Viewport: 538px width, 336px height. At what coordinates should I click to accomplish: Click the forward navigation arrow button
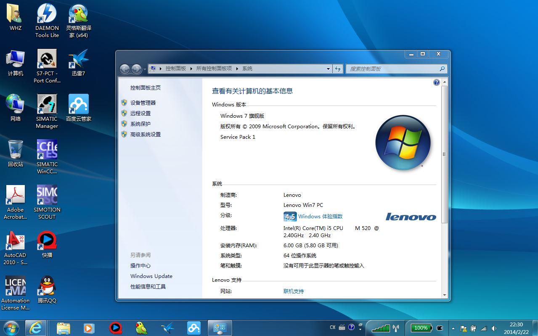(136, 69)
